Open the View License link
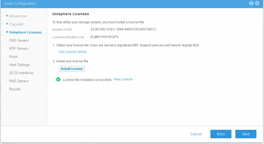The width and height of the screenshot is (264, 144). tap(123, 79)
